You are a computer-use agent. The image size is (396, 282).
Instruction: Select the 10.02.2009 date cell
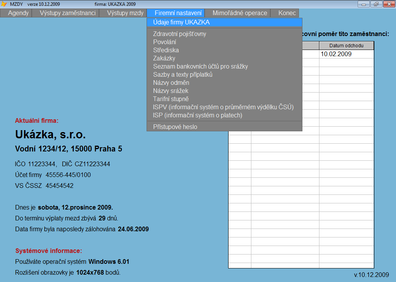coord(346,54)
